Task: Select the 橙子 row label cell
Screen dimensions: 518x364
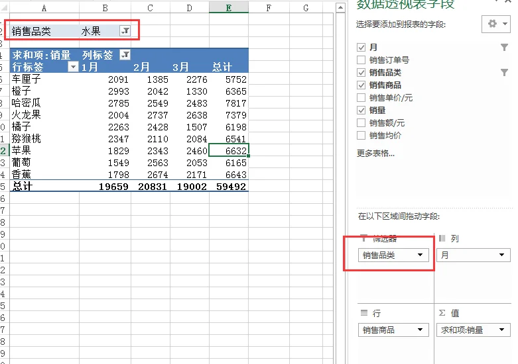Action: point(44,91)
